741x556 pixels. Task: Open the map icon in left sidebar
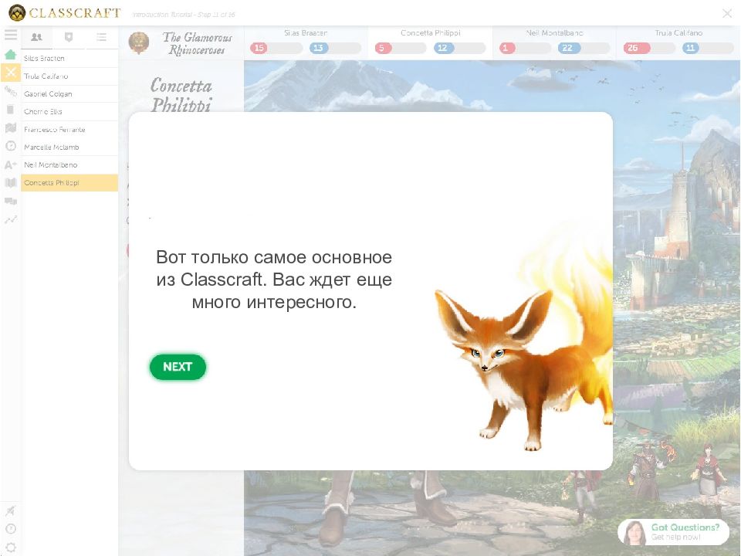coord(11,128)
